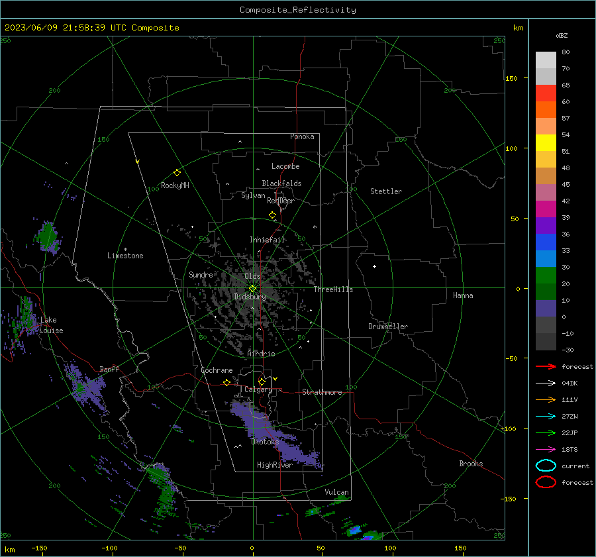Click the asterisk marker east of Innisfail

(x=315, y=227)
